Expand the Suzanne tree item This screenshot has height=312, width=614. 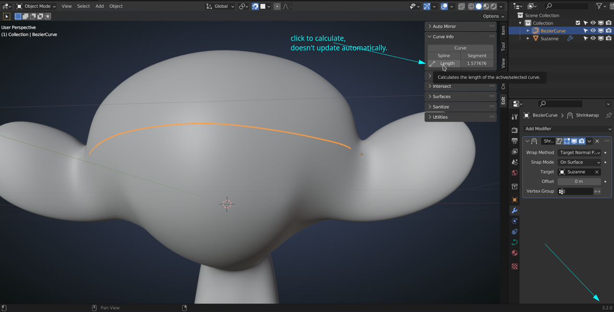[x=528, y=38]
